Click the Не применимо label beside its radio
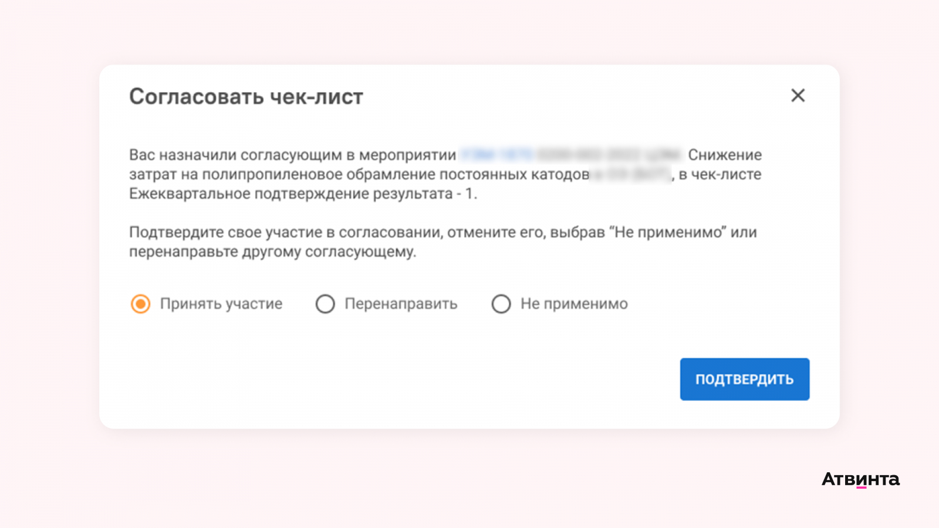 (574, 304)
